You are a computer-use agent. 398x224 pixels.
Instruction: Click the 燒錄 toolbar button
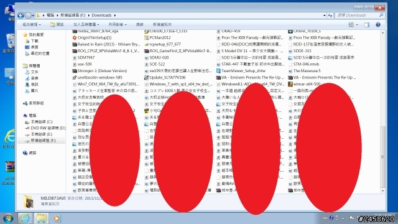click(139, 24)
